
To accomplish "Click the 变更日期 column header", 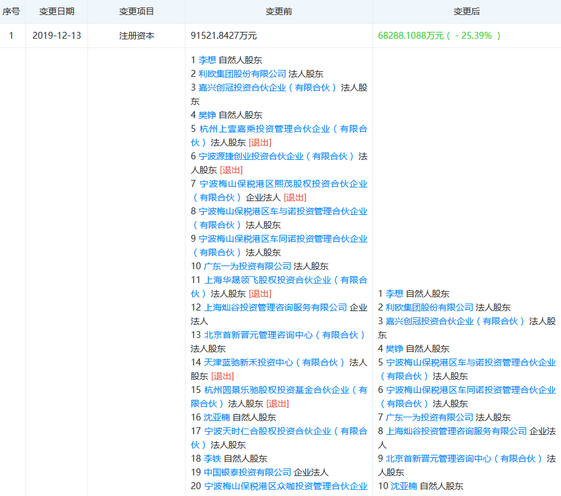I will [x=56, y=12].
